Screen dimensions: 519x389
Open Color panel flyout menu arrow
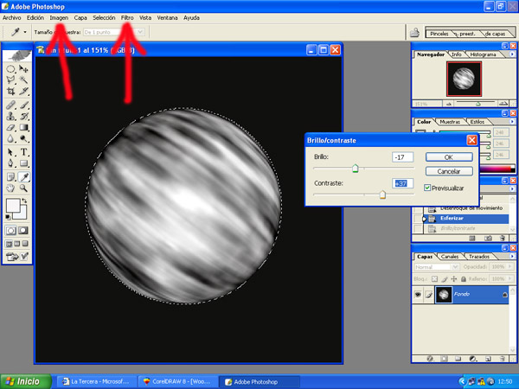pos(512,121)
